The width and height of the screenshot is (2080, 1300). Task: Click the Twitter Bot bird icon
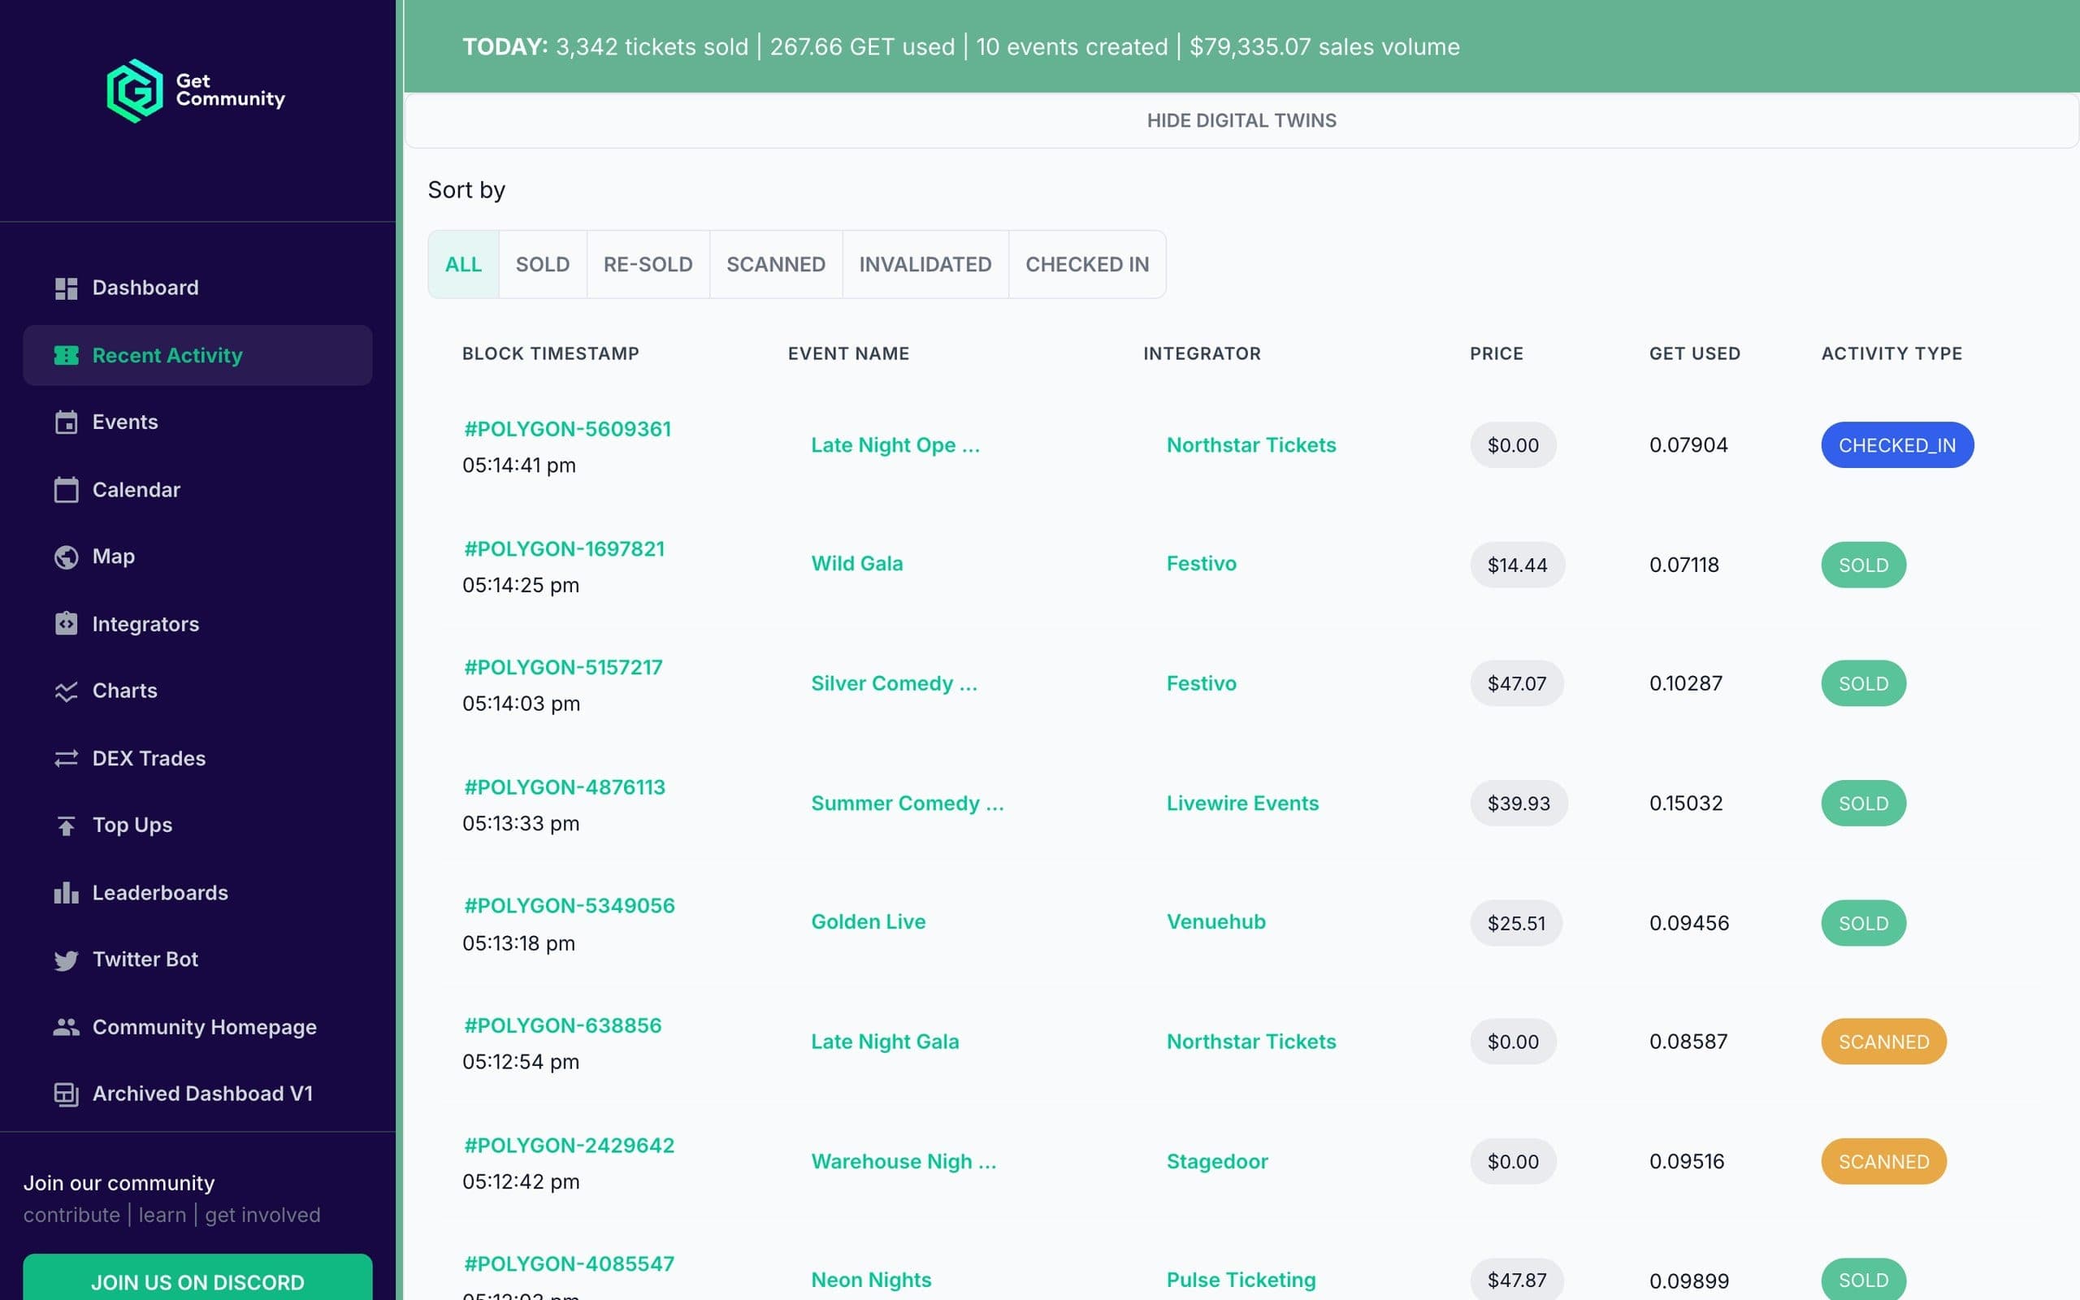coord(66,960)
